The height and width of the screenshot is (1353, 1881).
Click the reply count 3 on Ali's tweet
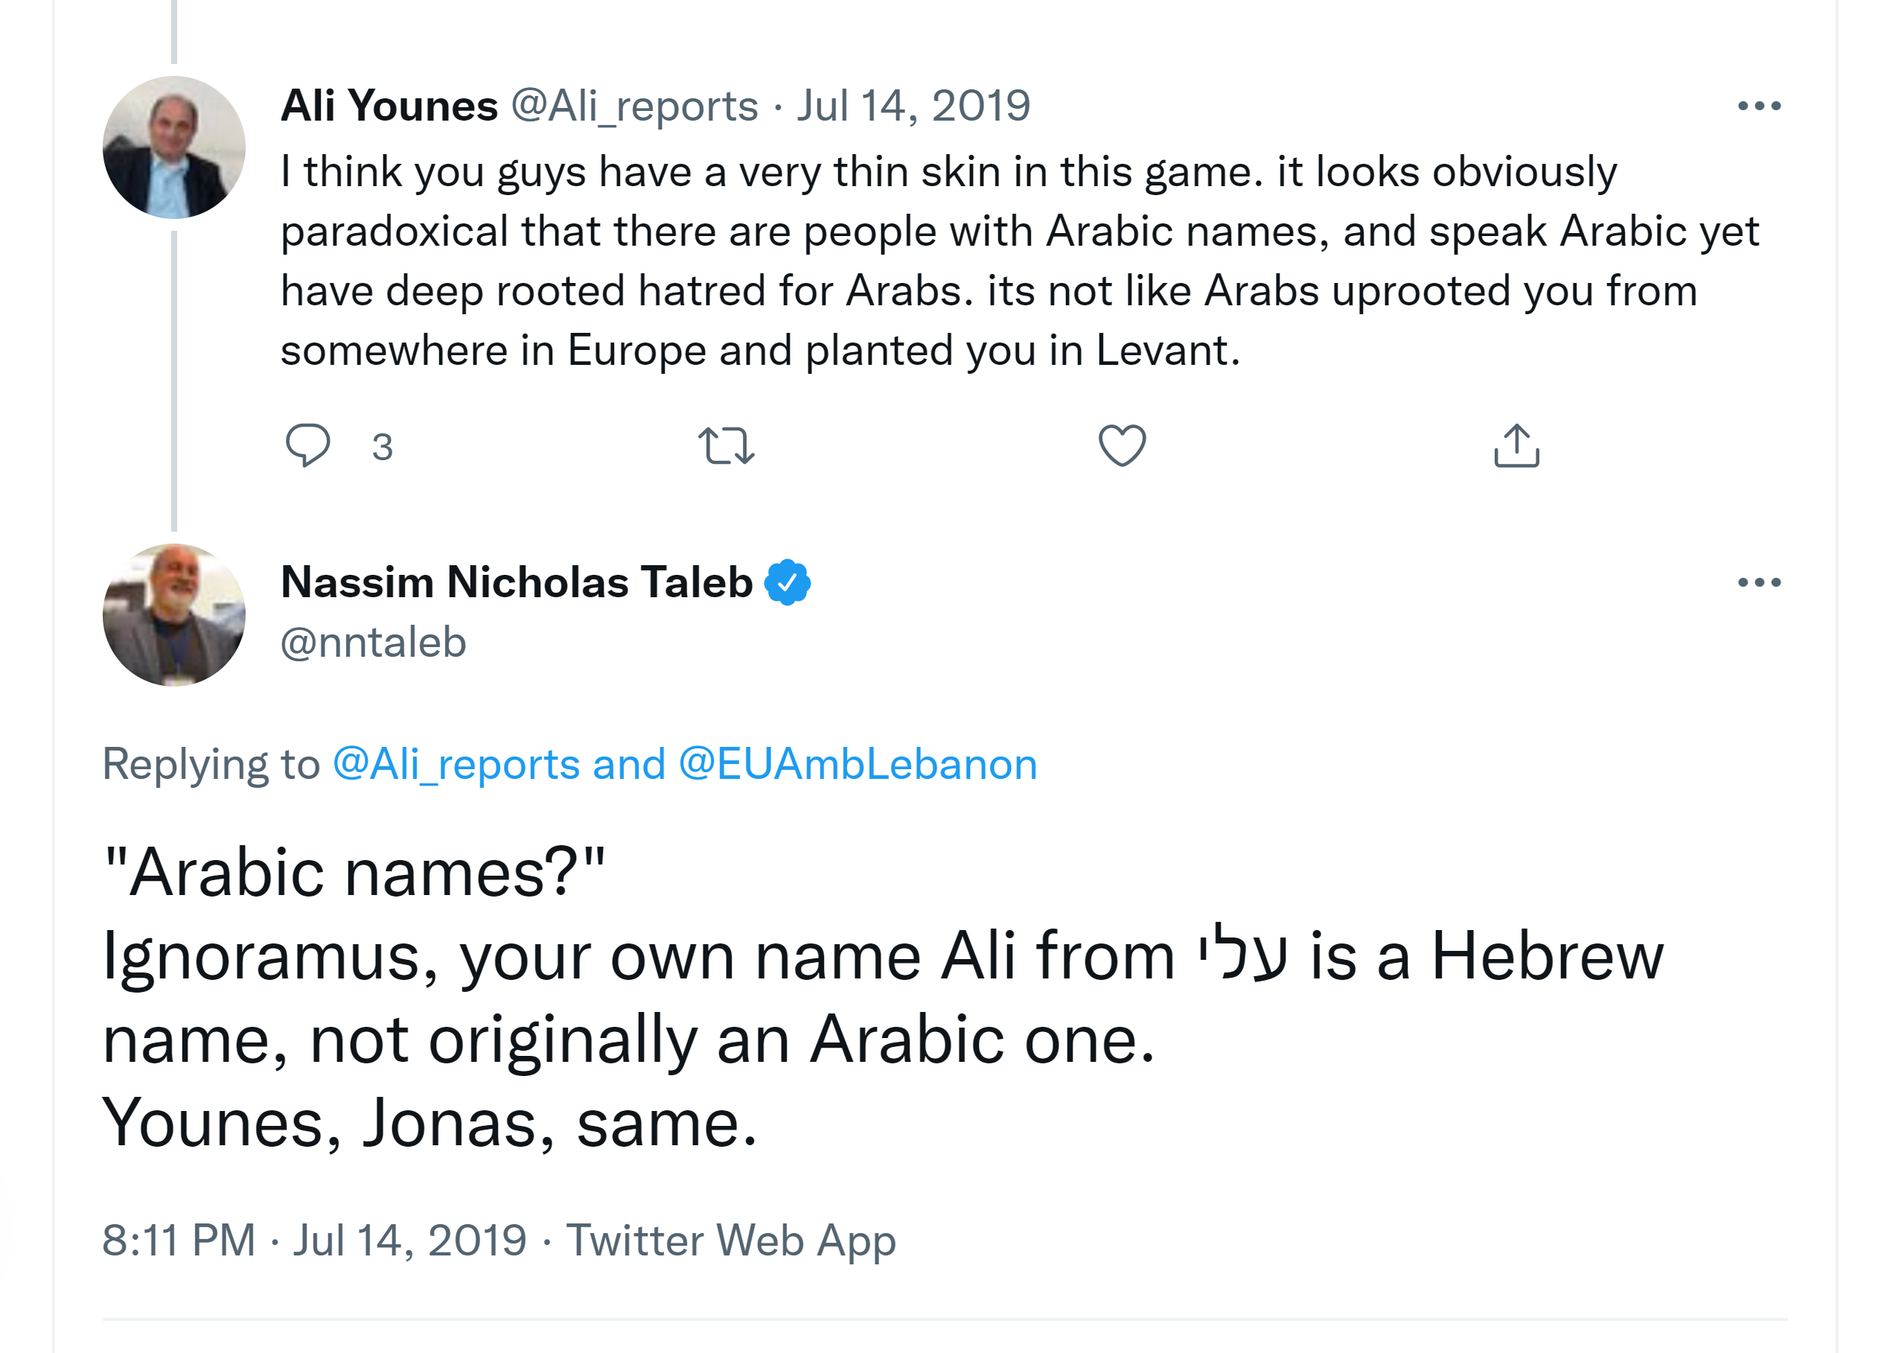tap(382, 447)
